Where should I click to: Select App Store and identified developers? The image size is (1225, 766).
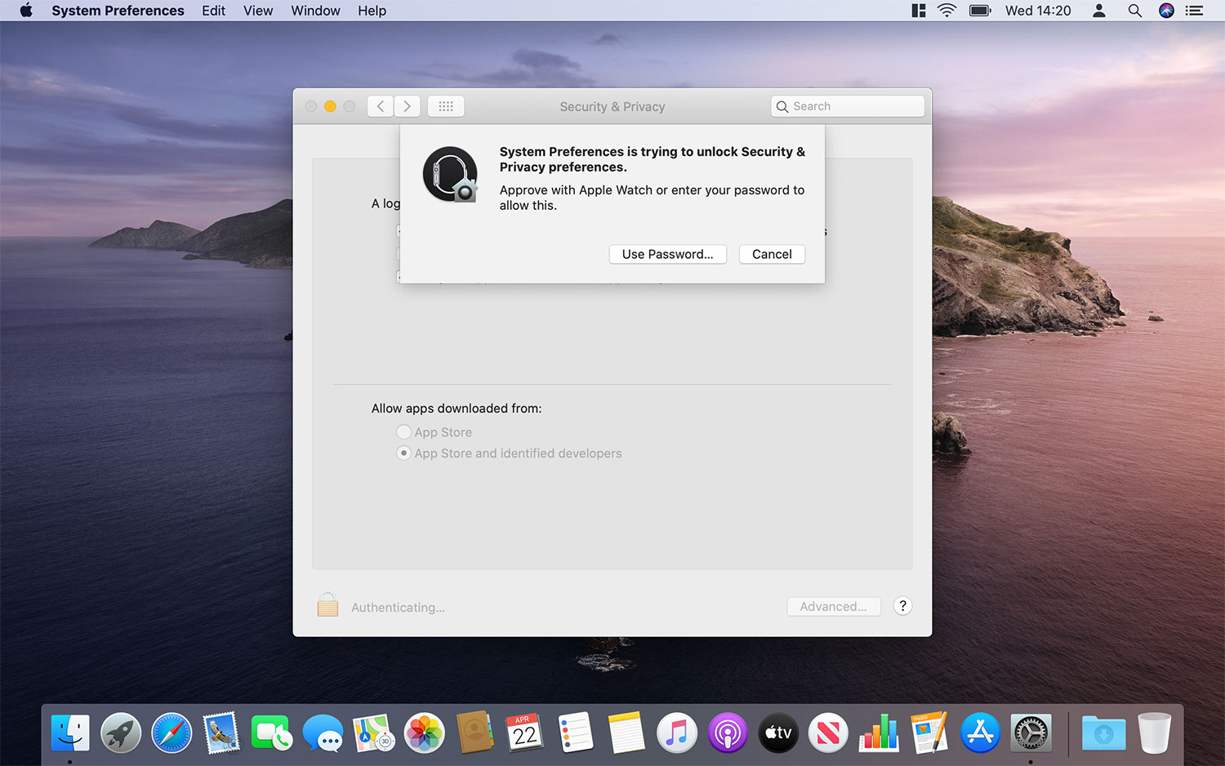tap(403, 453)
